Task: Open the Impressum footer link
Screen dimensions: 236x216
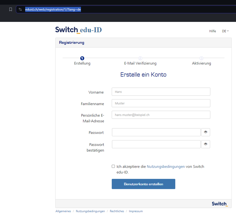Action: (136, 211)
